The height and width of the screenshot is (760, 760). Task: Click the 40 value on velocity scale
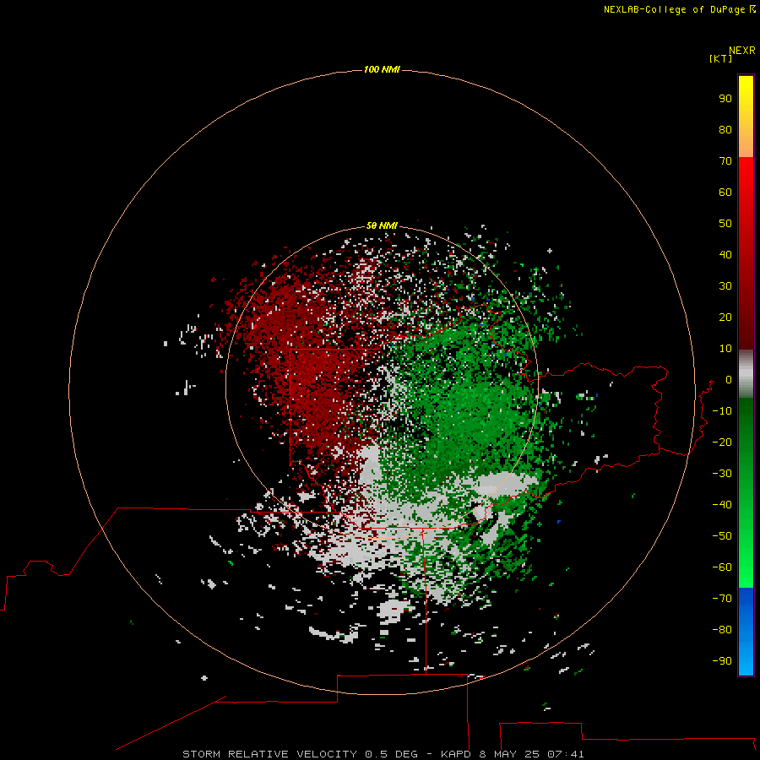click(x=725, y=254)
